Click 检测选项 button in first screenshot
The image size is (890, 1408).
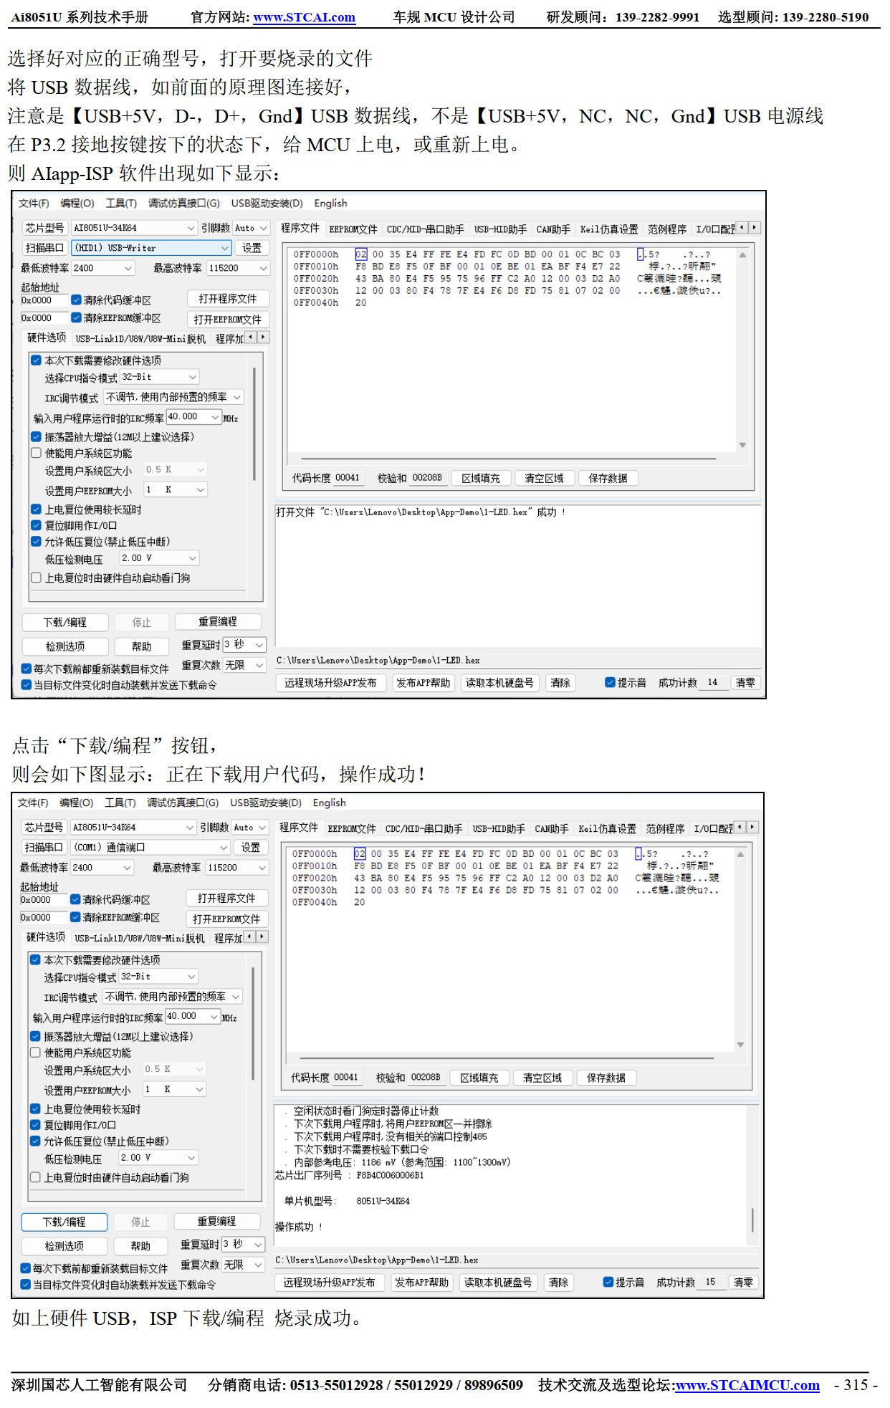tap(65, 646)
